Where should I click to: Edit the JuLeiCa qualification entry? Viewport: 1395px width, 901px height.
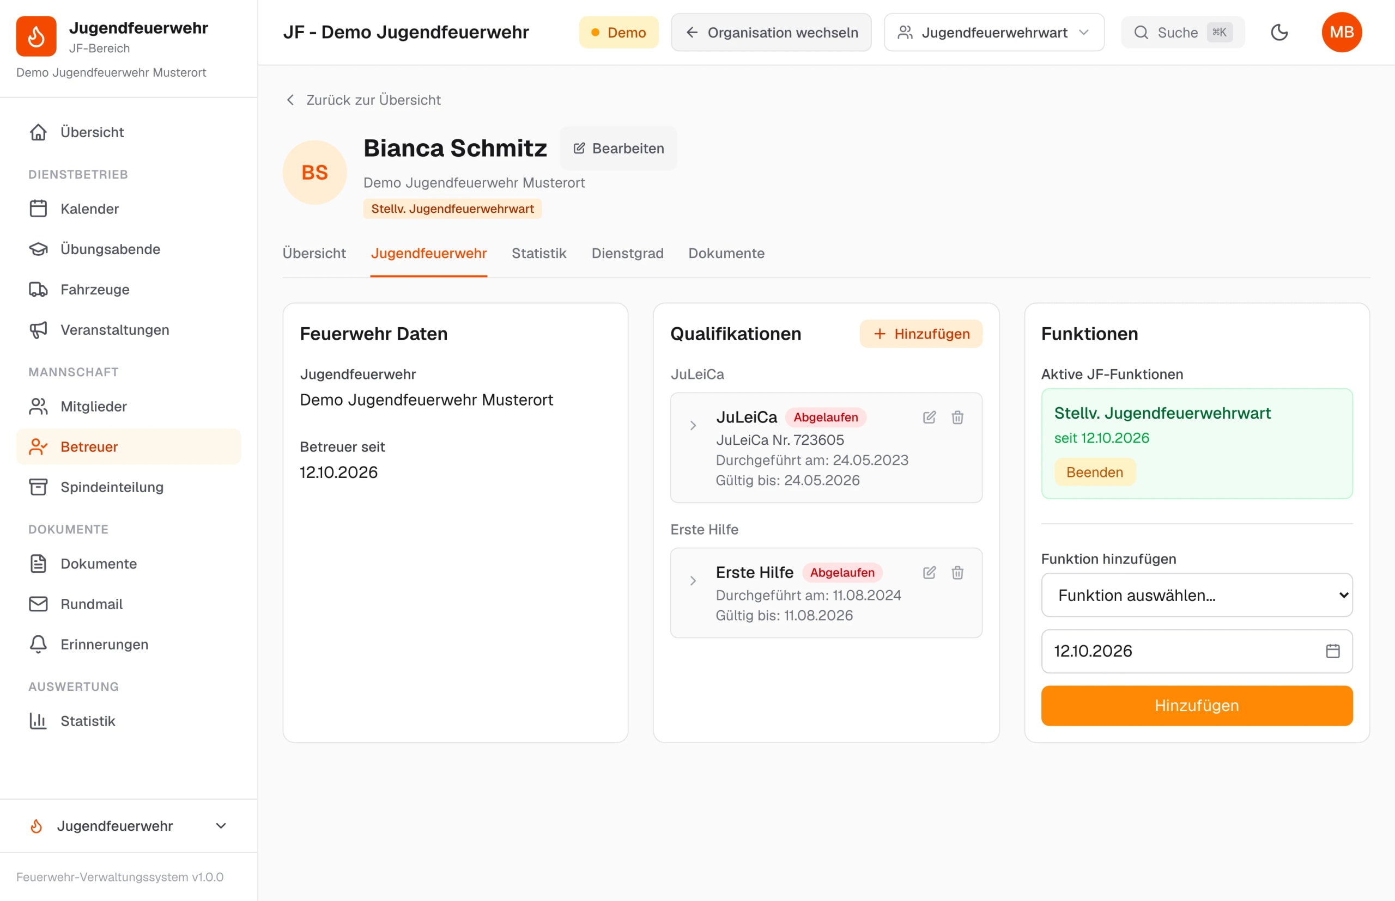pos(929,417)
